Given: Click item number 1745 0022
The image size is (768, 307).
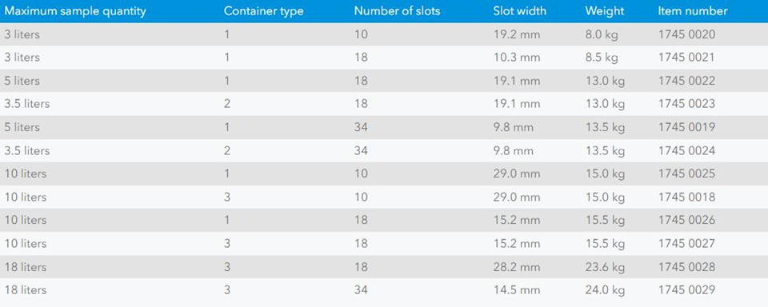Looking at the screenshot, I should pos(686,81).
